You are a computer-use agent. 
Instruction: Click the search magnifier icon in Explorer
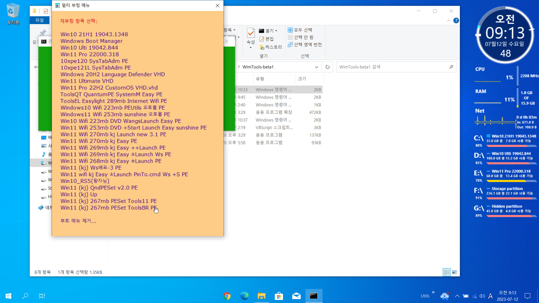(x=451, y=67)
